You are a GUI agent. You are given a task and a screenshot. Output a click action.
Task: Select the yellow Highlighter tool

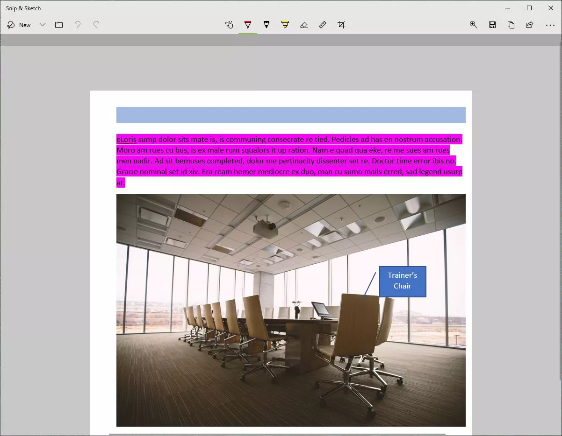(x=285, y=25)
